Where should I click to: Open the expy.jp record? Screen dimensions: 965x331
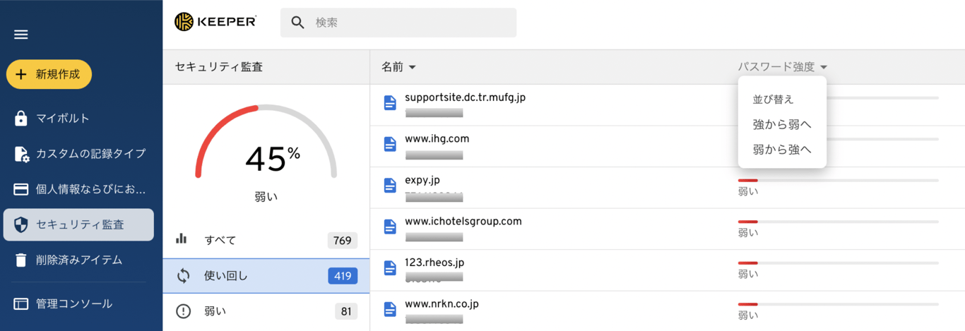422,180
